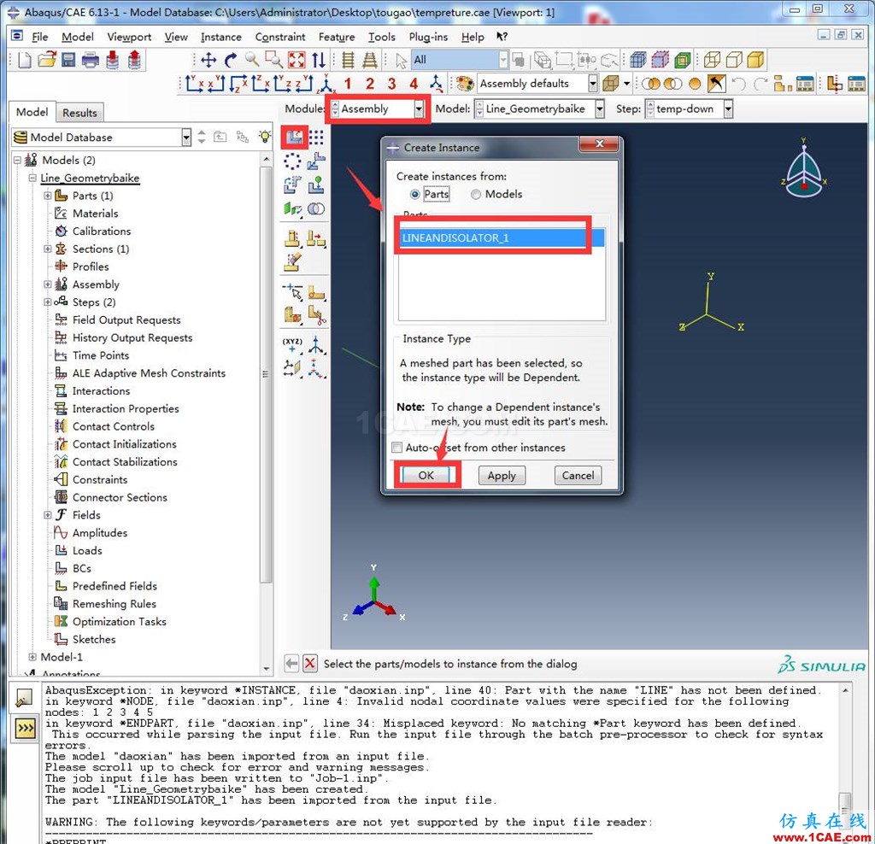Viewport: 875px width, 844px height.
Task: Click OK in Create Instance dialog
Action: (x=426, y=475)
